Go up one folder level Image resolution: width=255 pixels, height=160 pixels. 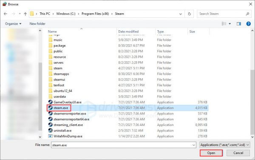coord(25,14)
